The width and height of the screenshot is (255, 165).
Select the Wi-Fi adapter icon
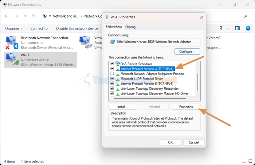[x=12, y=60]
